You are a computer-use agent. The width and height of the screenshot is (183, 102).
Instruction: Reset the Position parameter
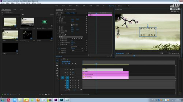pyautogui.click(x=87, y=19)
